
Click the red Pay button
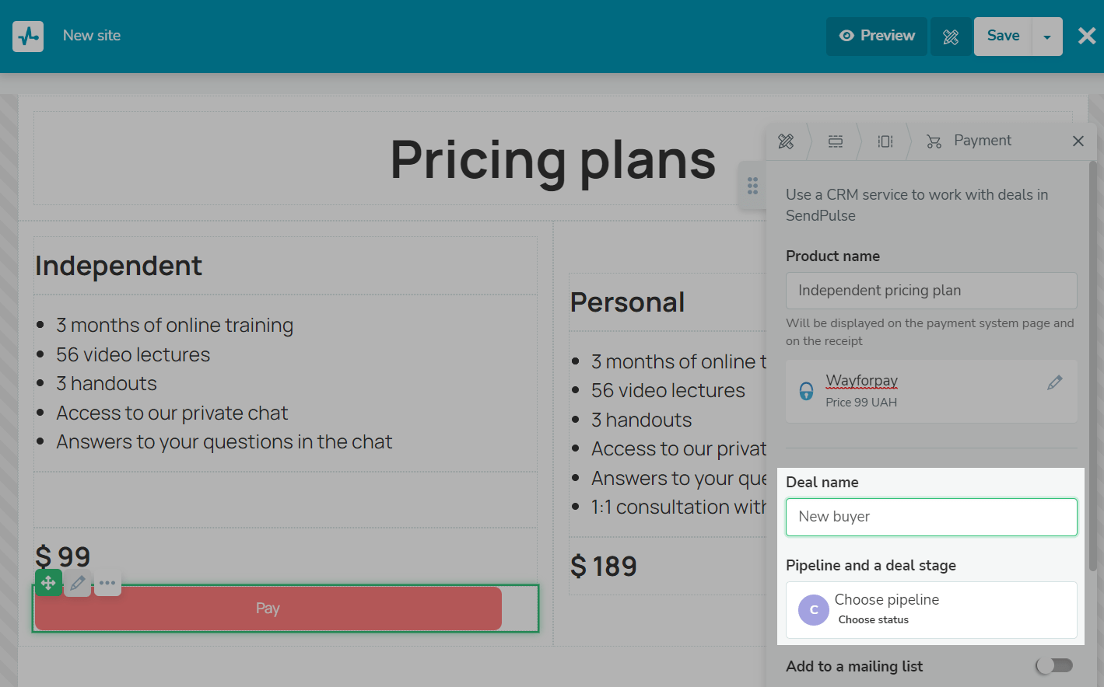tap(268, 609)
